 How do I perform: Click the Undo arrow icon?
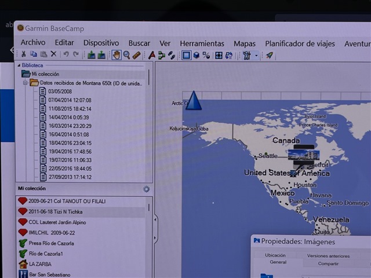click(66, 54)
